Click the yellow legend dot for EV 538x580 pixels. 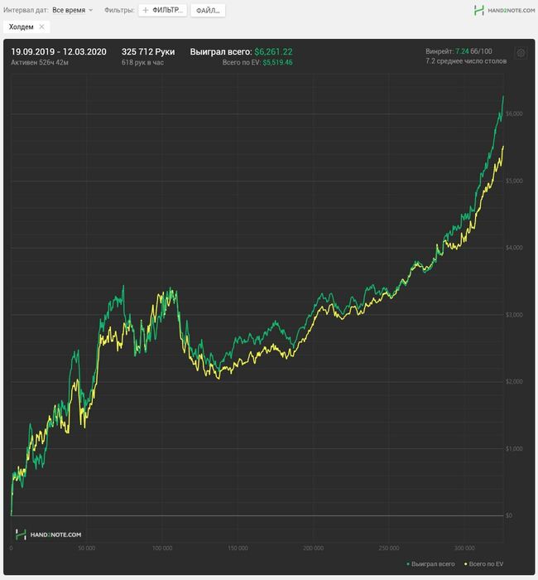click(x=465, y=564)
